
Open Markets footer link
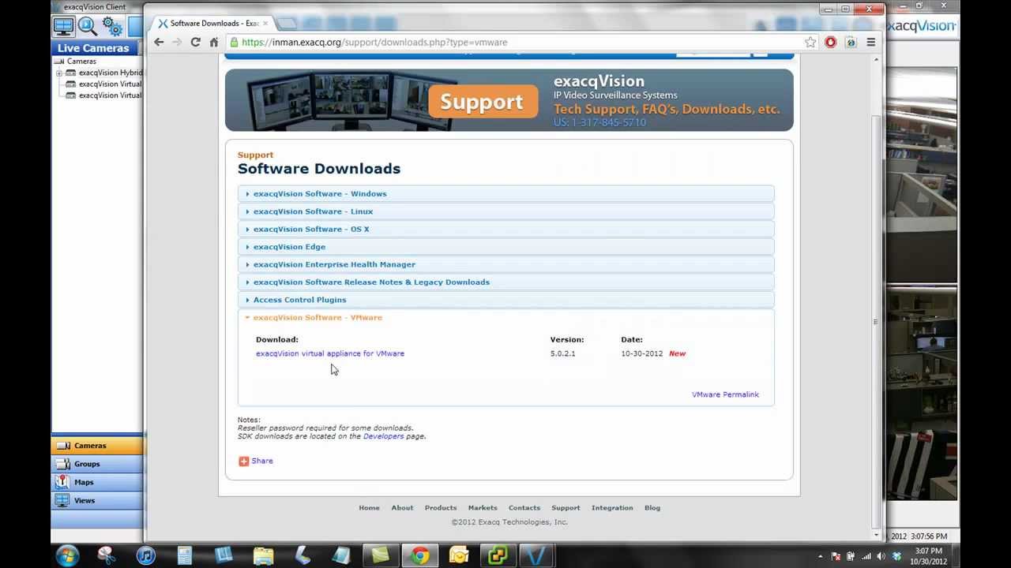click(483, 508)
